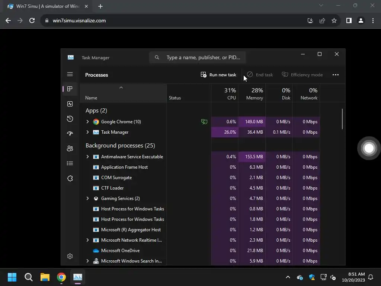Open Chrome from the taskbar
The height and width of the screenshot is (286, 381).
click(61, 277)
